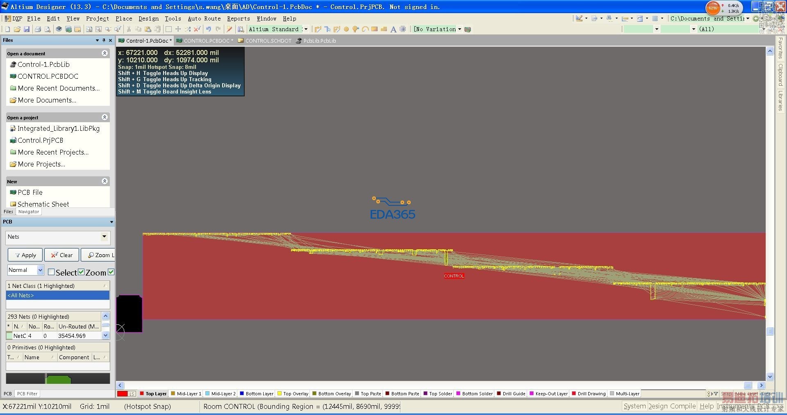Open the CONTROL.PCBDOC recent document
Screen dimensions: 787x415
point(48,76)
